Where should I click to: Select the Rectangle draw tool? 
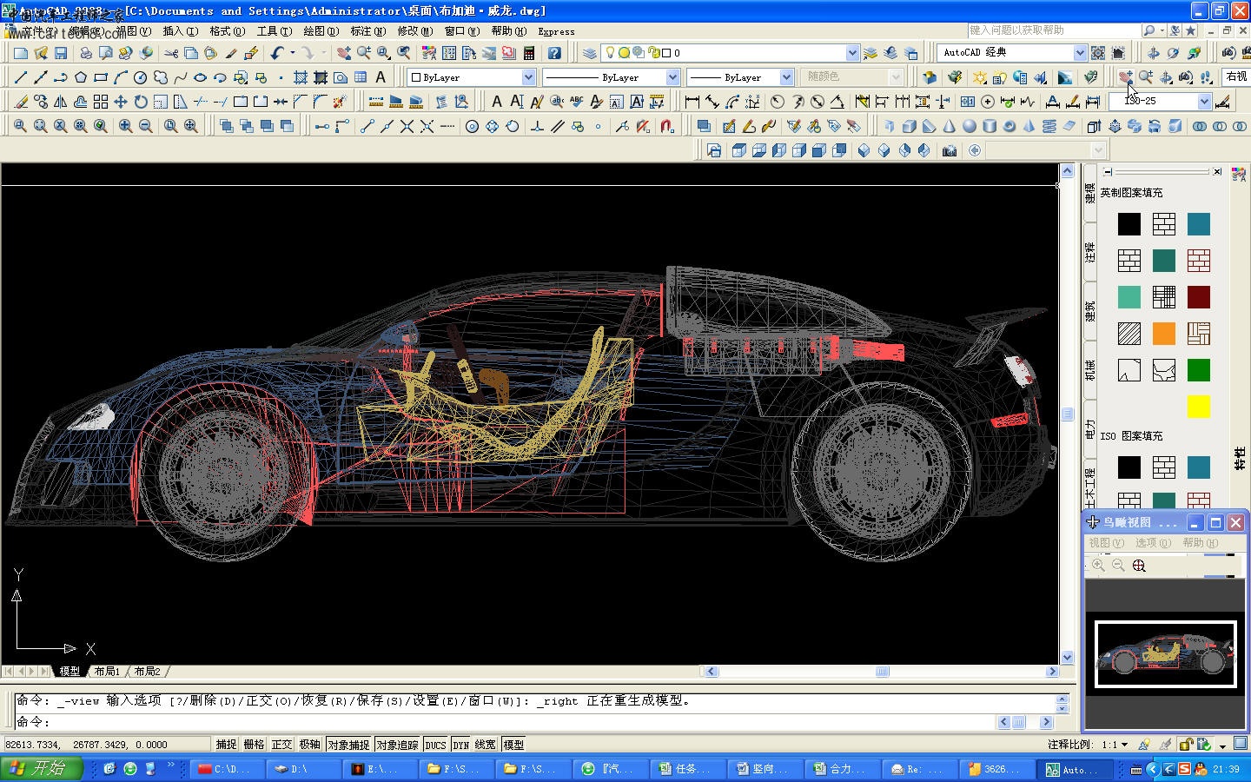pos(101,77)
